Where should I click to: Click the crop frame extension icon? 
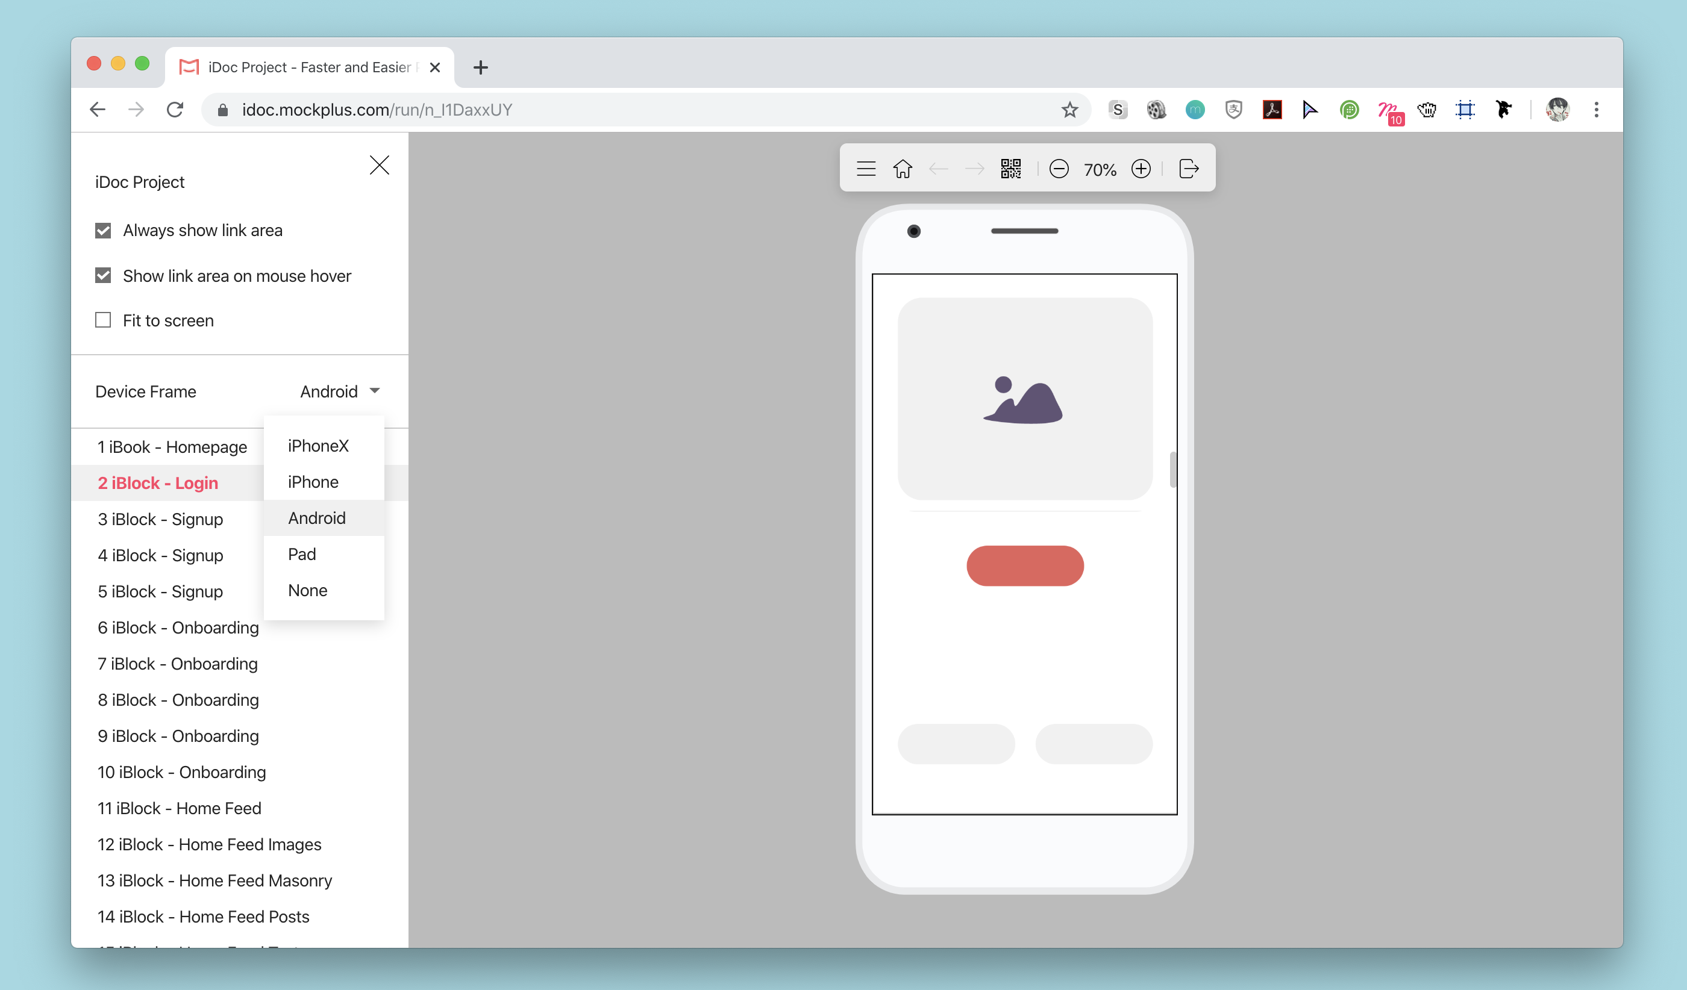pos(1465,110)
